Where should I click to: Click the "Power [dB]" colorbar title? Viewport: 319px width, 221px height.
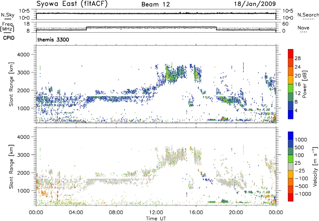tap(305, 84)
